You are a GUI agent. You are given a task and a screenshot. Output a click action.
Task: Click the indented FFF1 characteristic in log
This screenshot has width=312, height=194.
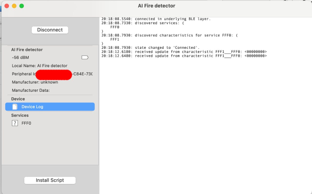coord(115,39)
